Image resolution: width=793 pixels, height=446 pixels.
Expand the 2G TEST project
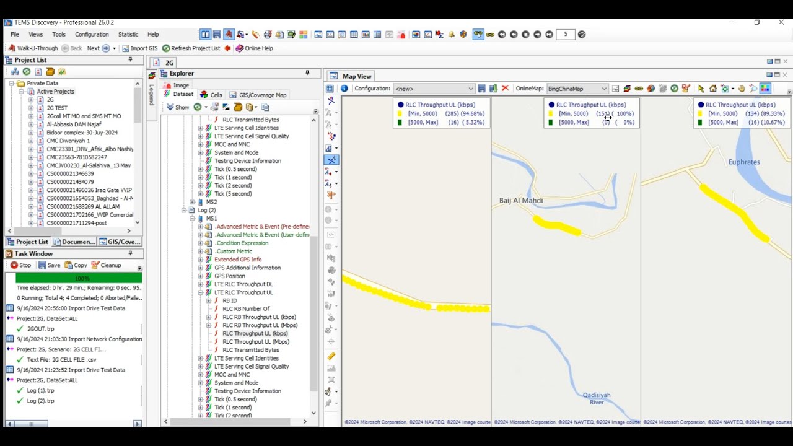31,108
